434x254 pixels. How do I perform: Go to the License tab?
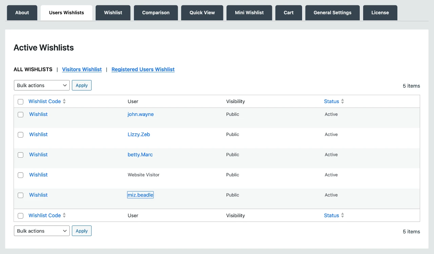tap(380, 13)
